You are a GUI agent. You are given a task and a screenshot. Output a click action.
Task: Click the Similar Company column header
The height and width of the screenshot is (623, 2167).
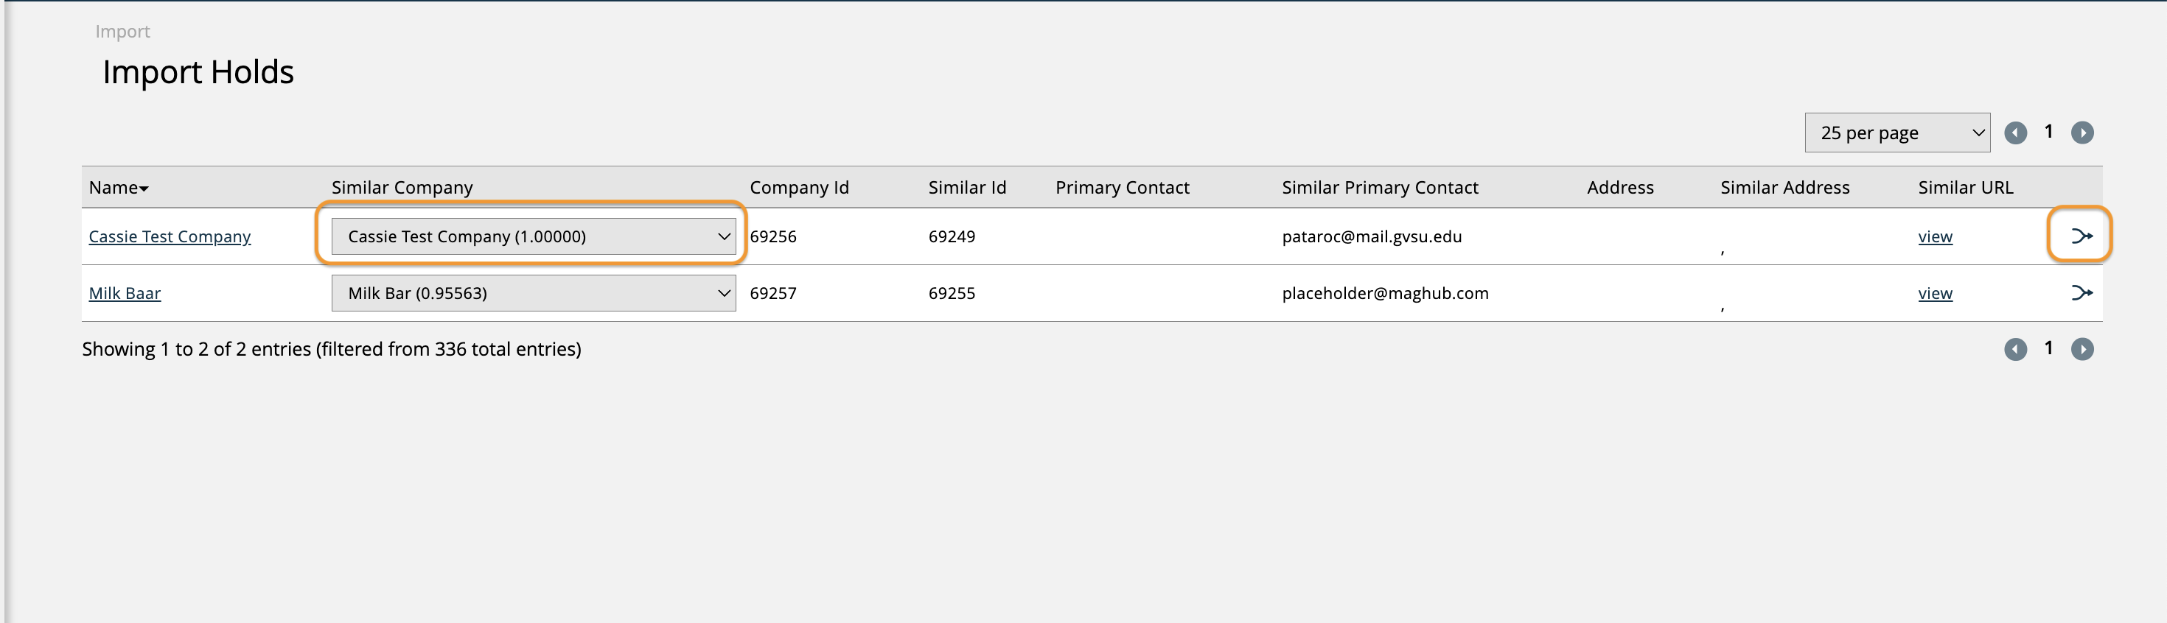coord(401,188)
